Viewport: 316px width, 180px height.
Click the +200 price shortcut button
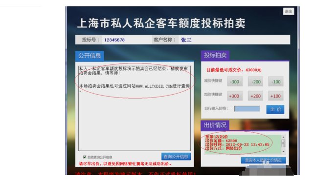255,96
